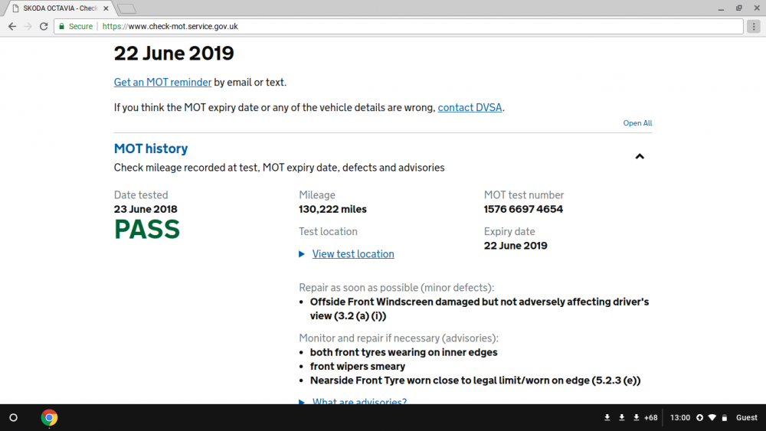Click the 22 June 2019 page heading
This screenshot has width=766, height=431.
point(174,53)
